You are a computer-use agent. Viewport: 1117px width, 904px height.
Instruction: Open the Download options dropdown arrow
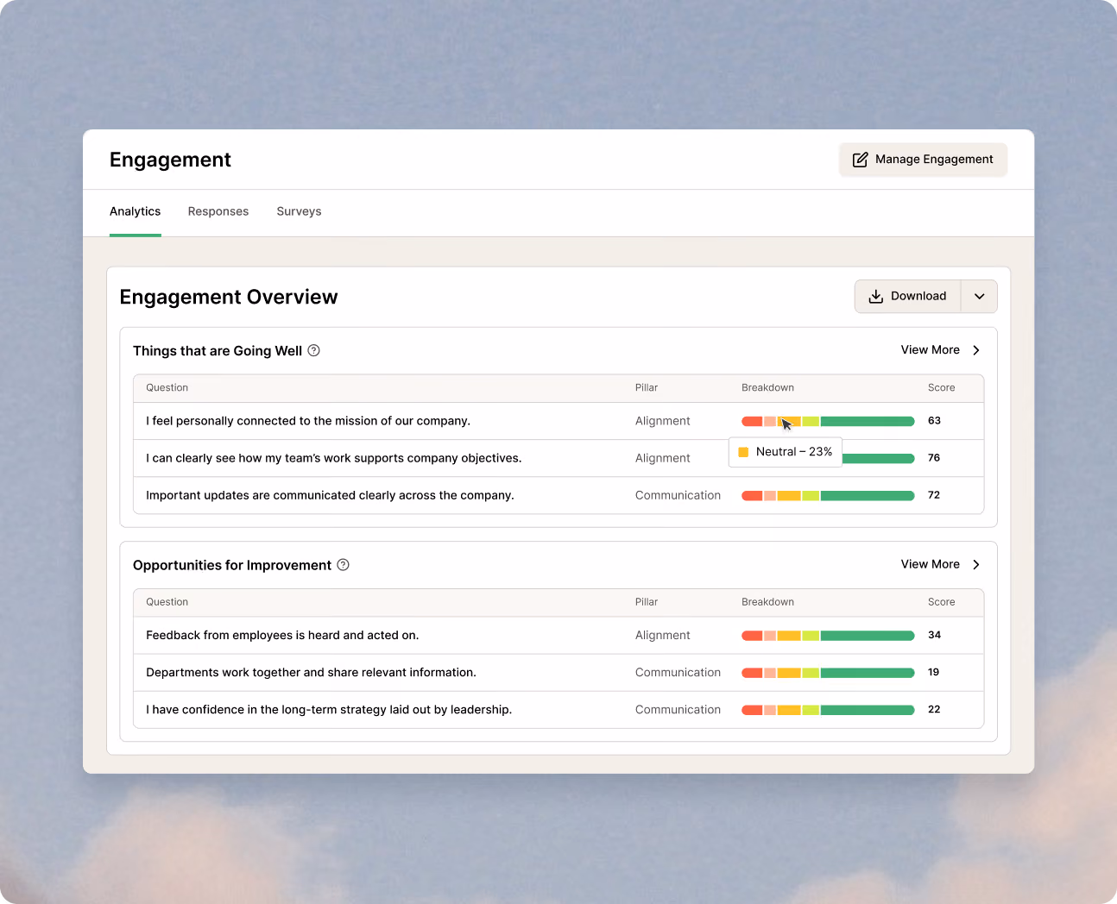pyautogui.click(x=979, y=296)
